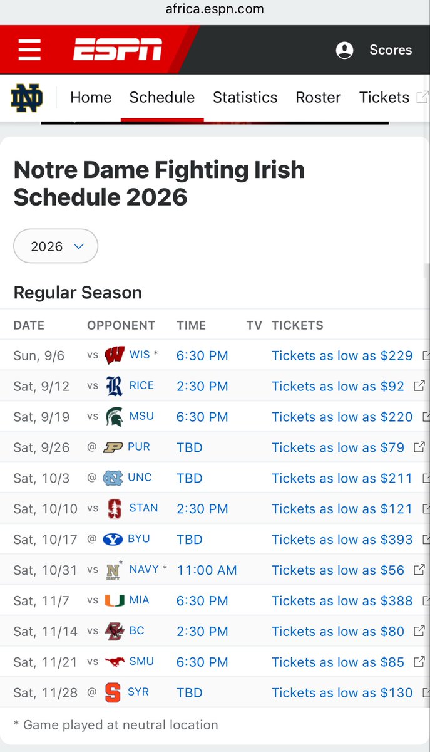Go to the team Home tab
The image size is (430, 752).
pyautogui.click(x=91, y=97)
